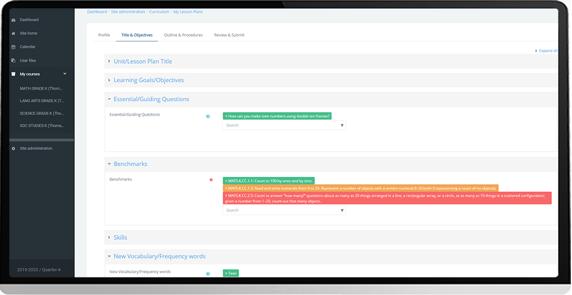The width and height of the screenshot is (572, 295).
Task: Expand the Unit/Lesson Plan Title section
Action: (142, 62)
